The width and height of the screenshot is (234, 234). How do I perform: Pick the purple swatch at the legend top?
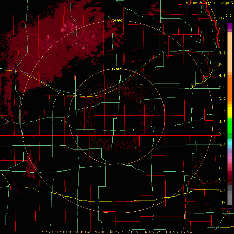[x=230, y=26]
